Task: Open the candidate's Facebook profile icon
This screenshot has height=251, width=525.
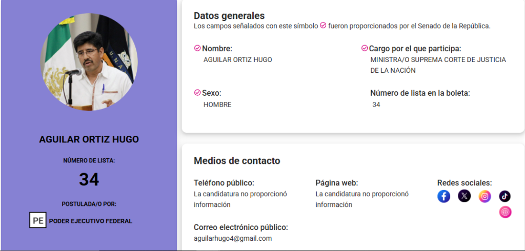Action: [x=443, y=196]
